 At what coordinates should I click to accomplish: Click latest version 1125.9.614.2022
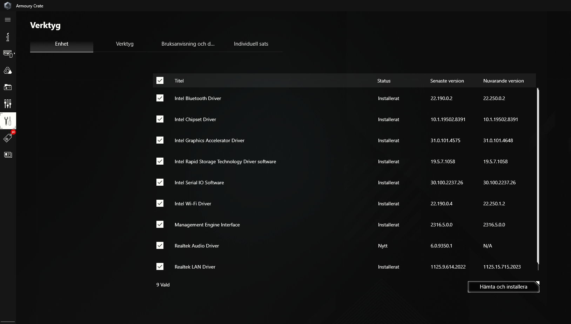pos(448,267)
